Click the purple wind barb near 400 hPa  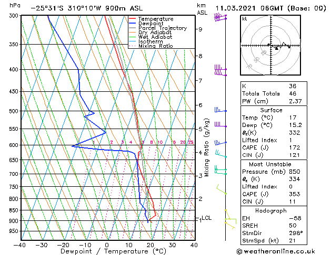pyautogui.click(x=220, y=70)
